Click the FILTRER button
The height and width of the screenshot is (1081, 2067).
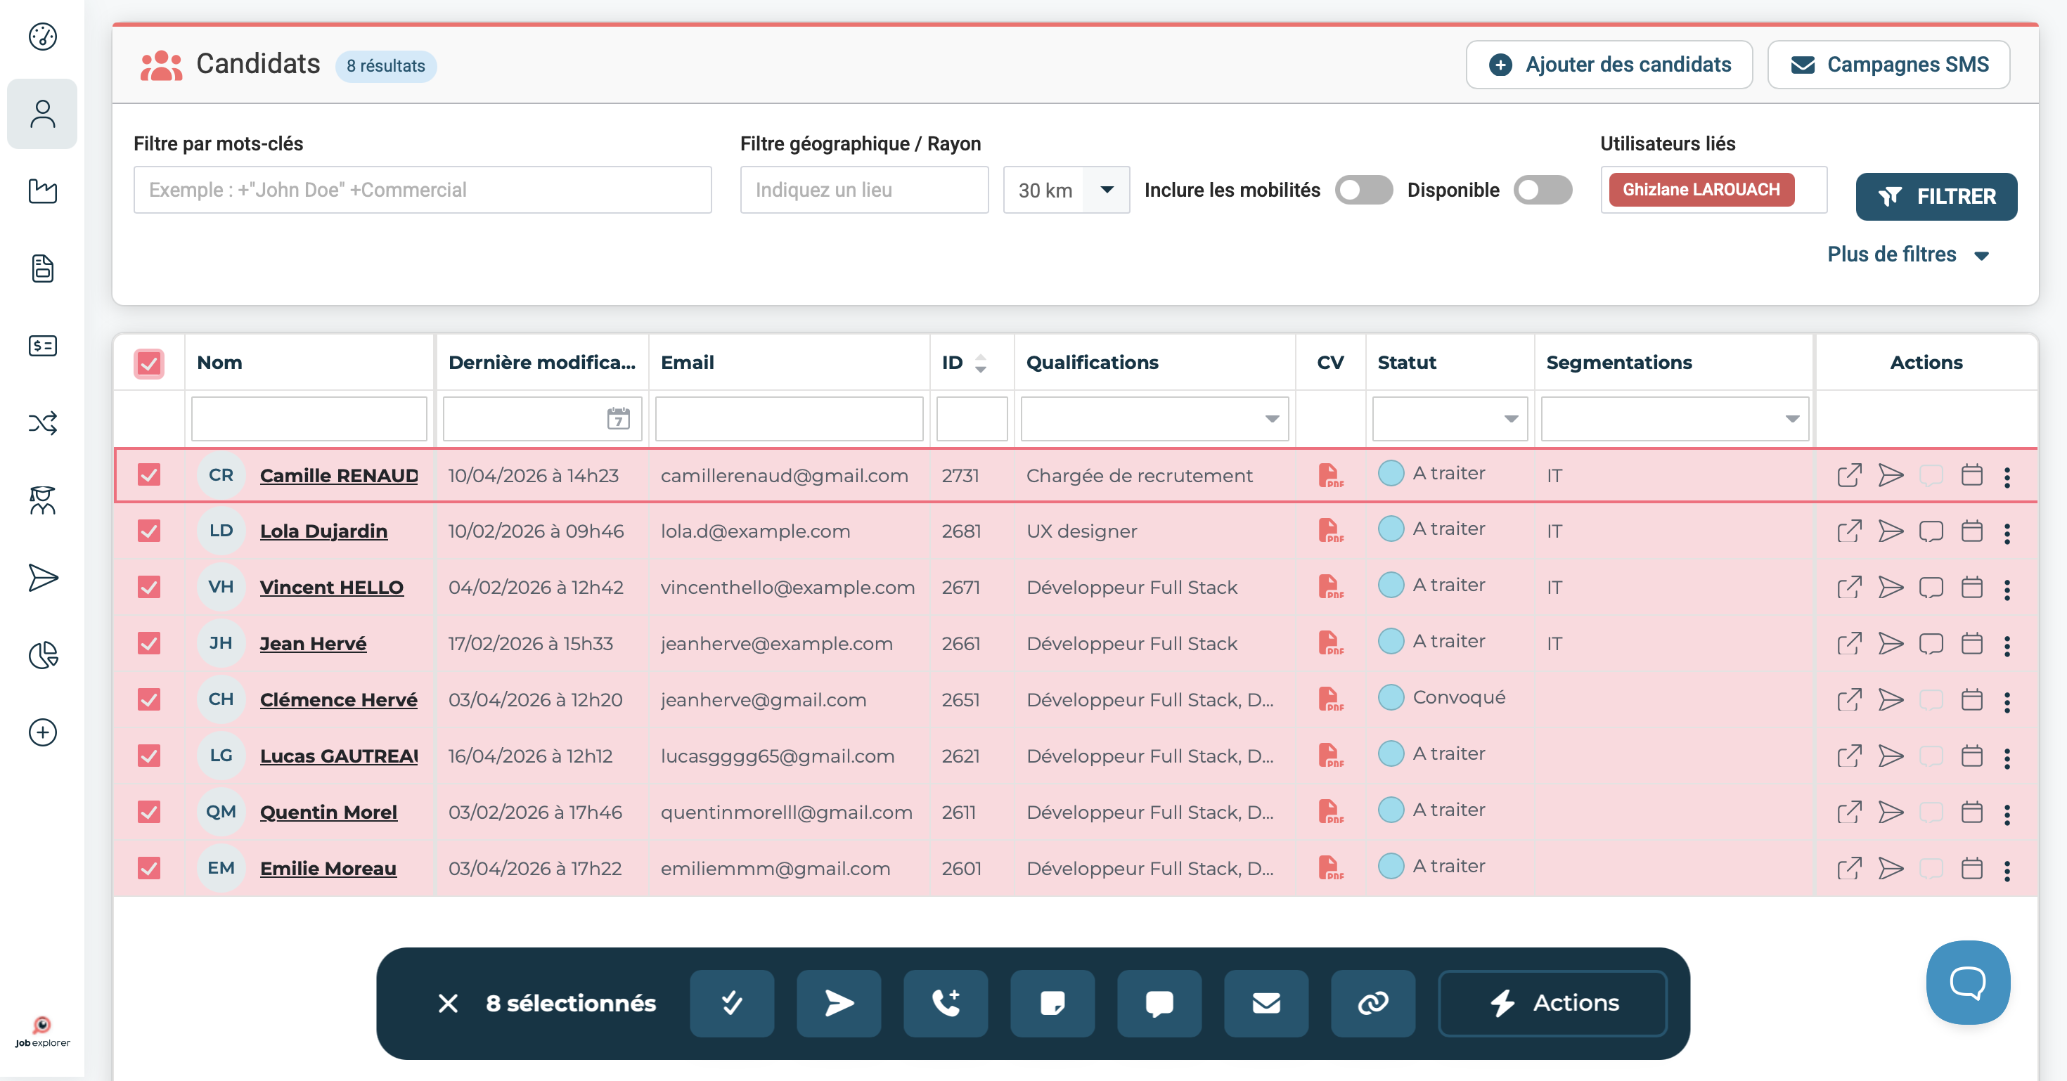1936,197
